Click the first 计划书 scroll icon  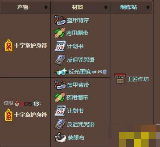coord(60,46)
